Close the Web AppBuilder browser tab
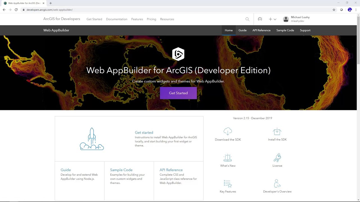 pos(44,3)
